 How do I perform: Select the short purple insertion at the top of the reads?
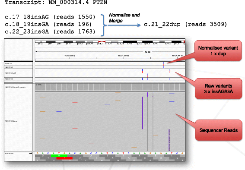148,94
